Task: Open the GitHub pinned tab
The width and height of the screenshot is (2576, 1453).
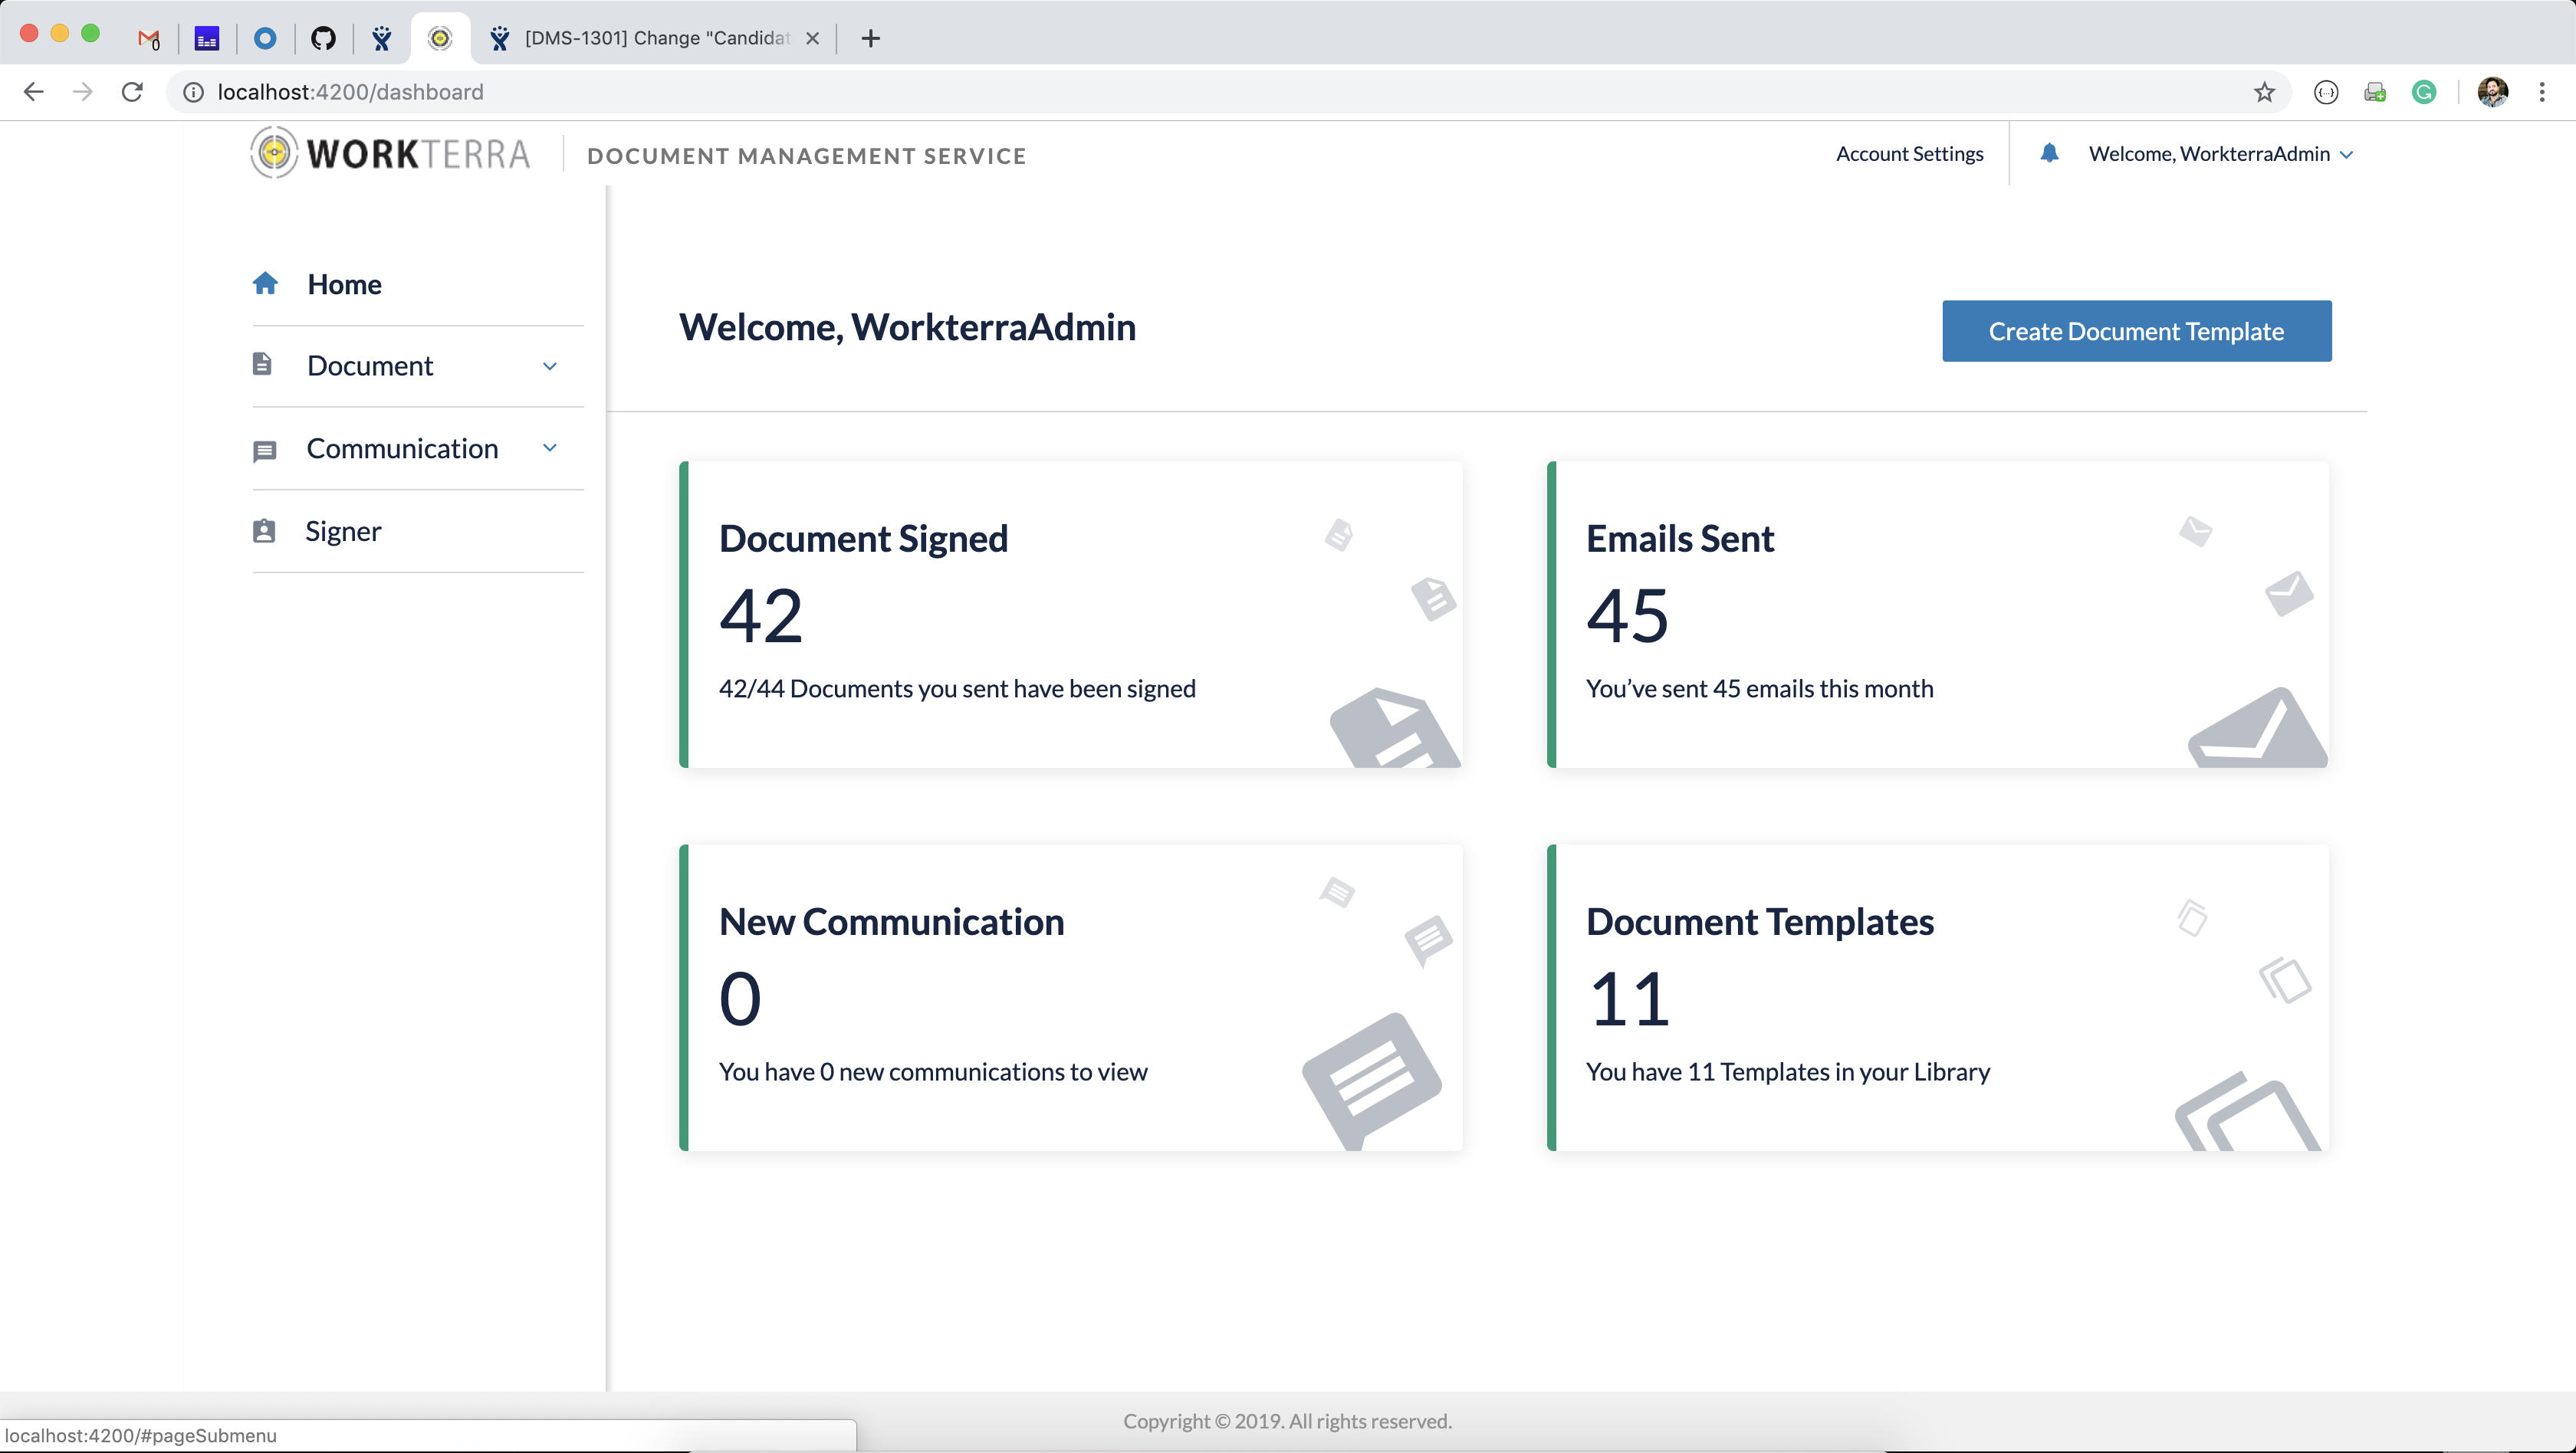Action: tap(323, 38)
